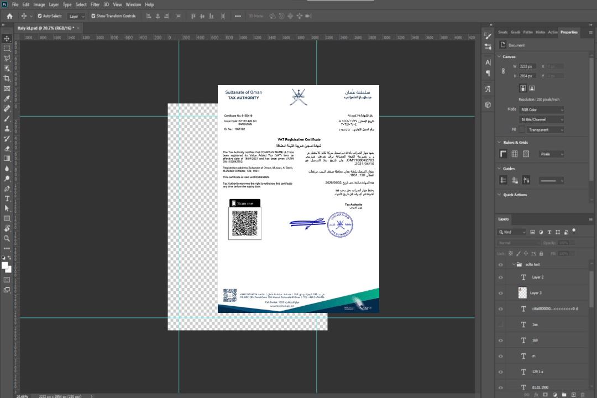Screen dimensions: 597x398
Task: Select the Clone Stamp tool
Action: click(7, 129)
